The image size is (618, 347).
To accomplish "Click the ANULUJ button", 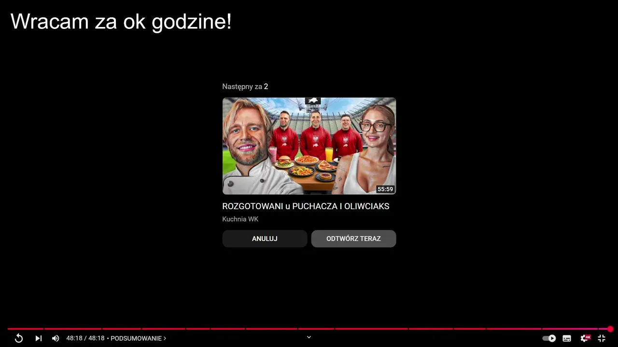I will [265, 239].
